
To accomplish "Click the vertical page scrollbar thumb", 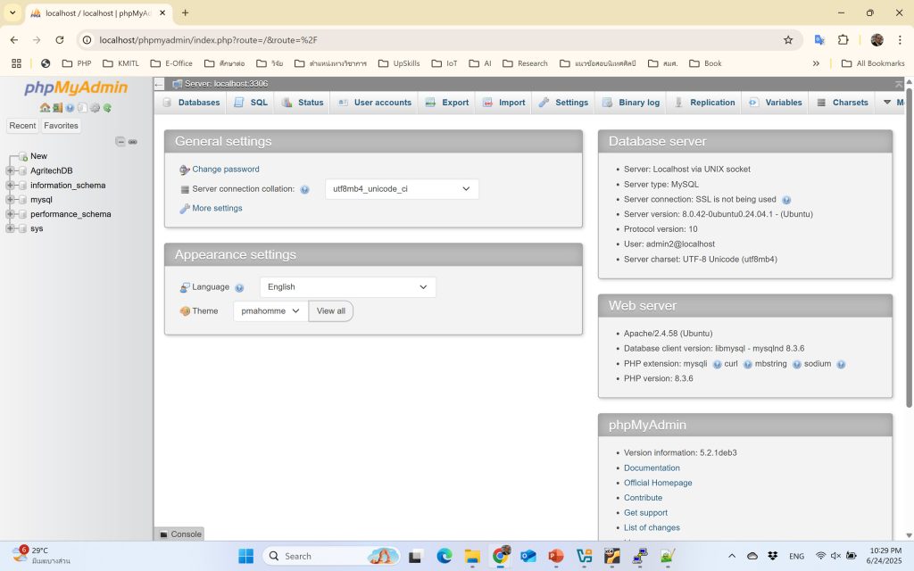I will tap(909, 247).
